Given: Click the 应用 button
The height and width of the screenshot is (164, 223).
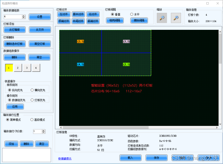Looking at the screenshot, I should tap(15, 106).
